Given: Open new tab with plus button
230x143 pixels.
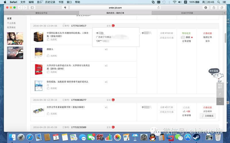Looking at the screenshot, I should (224, 13).
